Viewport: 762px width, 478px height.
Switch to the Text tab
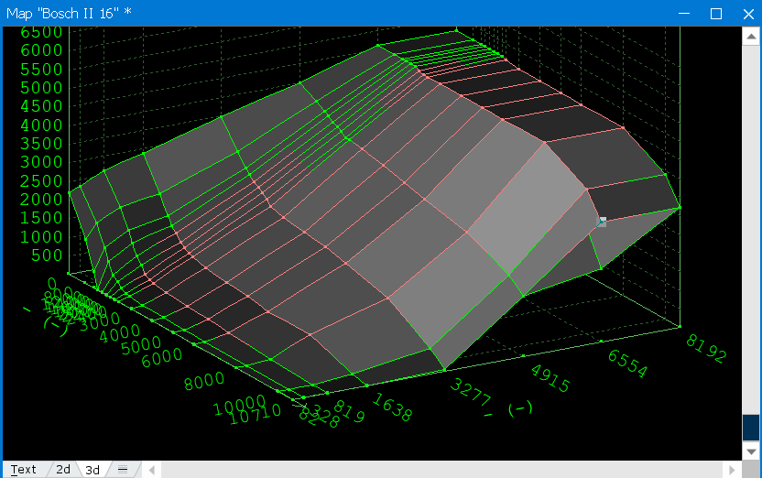point(23,470)
